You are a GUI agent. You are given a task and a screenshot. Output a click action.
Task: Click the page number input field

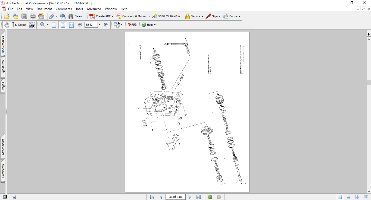click(175, 197)
